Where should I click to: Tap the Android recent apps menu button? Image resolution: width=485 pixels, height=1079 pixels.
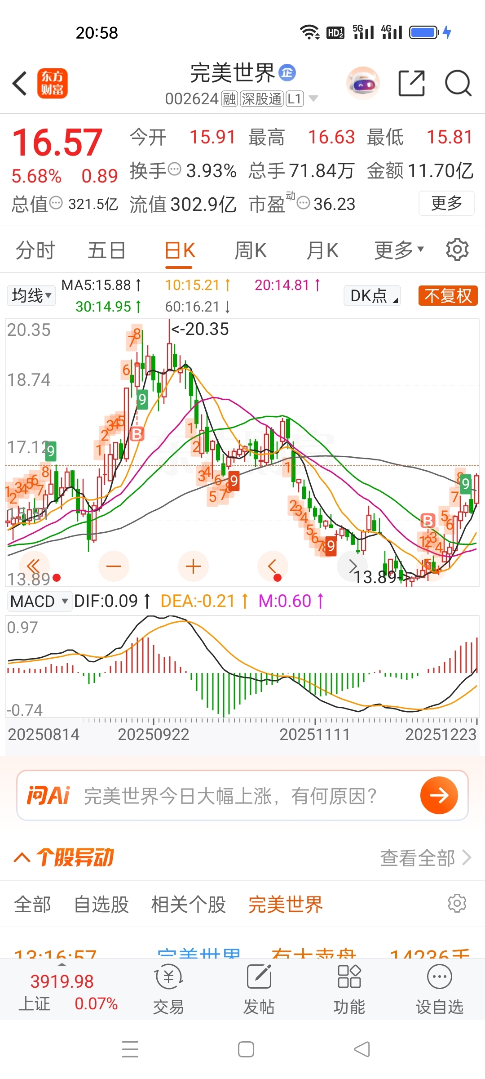point(130,1049)
